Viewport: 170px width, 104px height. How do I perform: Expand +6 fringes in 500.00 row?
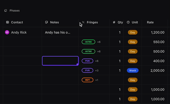click(x=99, y=51)
